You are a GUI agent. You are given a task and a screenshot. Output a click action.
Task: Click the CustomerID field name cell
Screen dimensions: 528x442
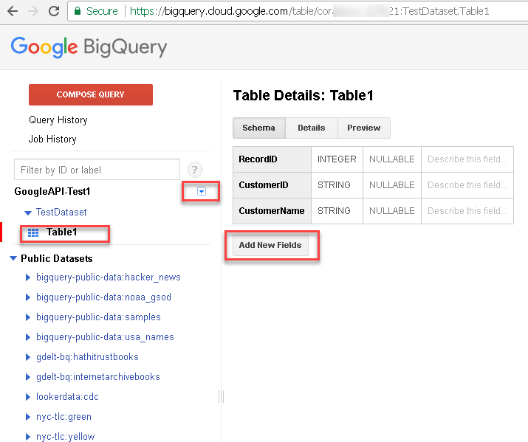pyautogui.click(x=272, y=185)
